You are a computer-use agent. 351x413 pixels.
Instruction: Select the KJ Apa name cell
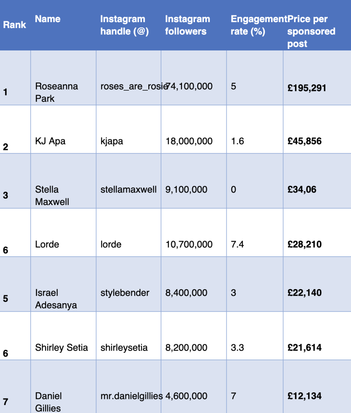63,129
